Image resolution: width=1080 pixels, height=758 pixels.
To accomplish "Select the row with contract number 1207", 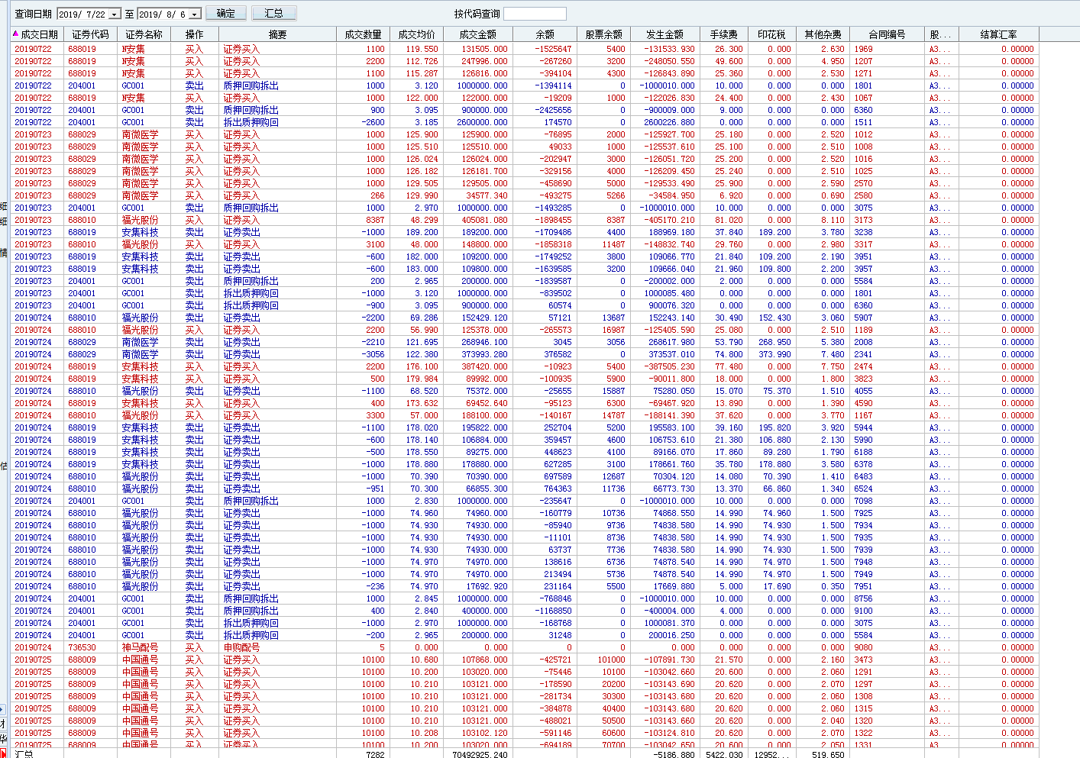I will (525, 61).
